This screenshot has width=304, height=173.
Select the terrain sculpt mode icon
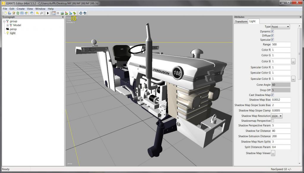(x=62, y=13)
